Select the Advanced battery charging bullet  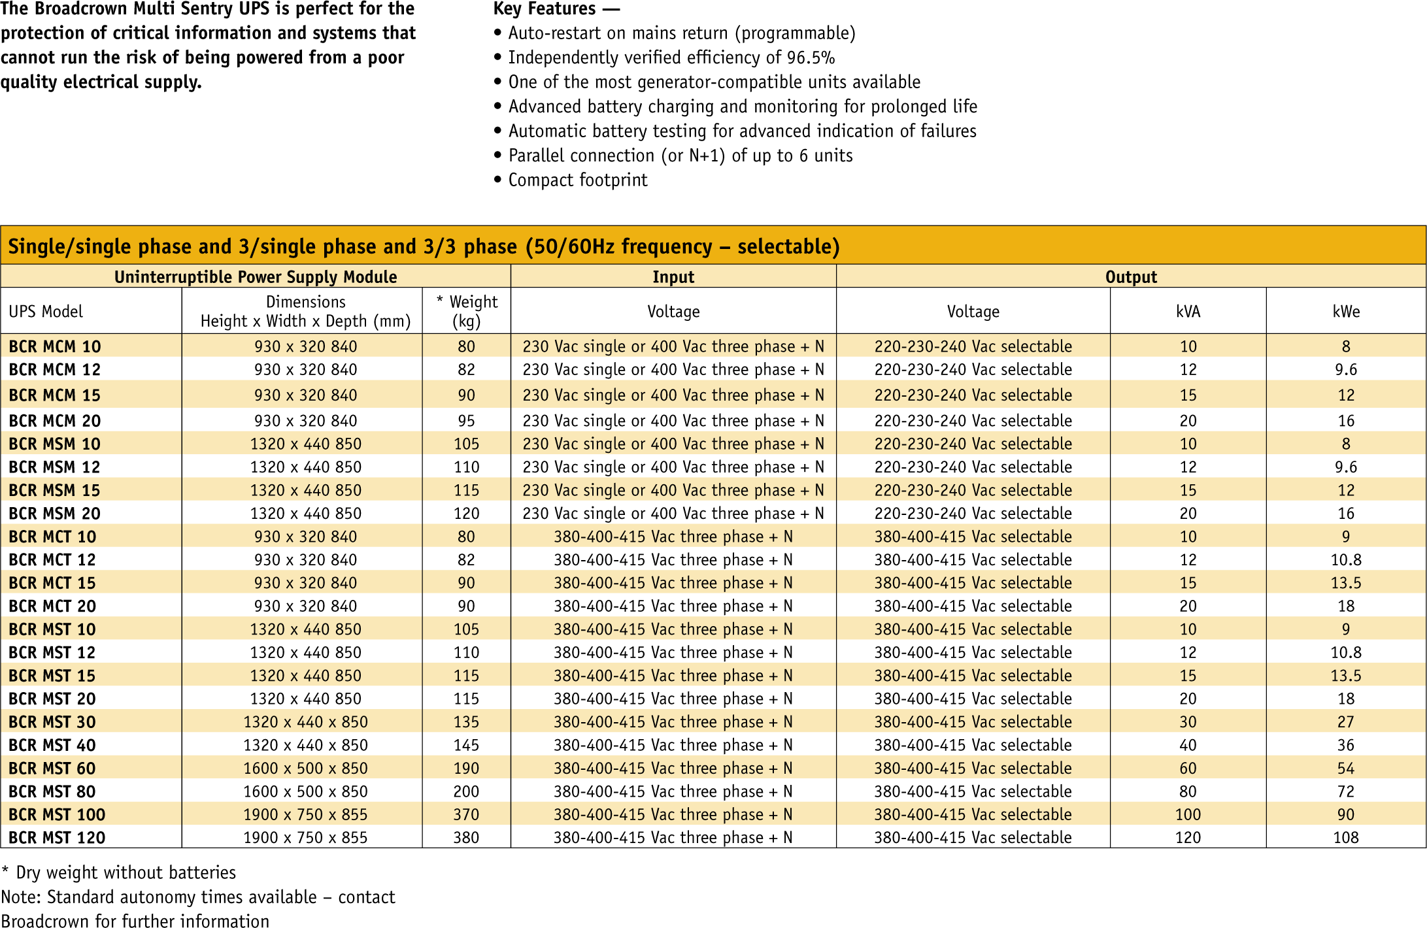(735, 107)
